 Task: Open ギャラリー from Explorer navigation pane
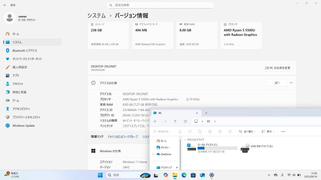[164, 147]
